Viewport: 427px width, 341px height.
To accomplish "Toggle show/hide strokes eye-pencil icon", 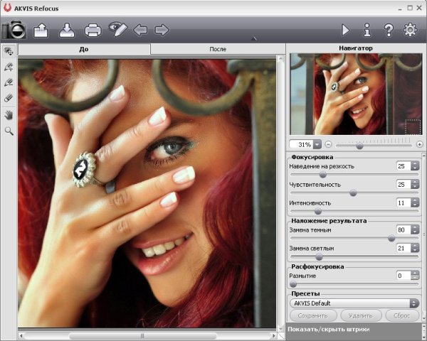I will [x=117, y=30].
